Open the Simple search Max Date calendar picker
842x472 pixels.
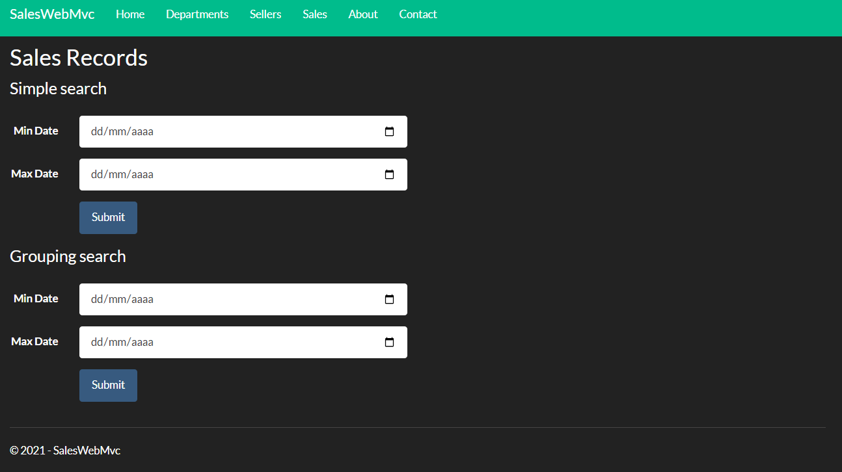click(x=389, y=174)
